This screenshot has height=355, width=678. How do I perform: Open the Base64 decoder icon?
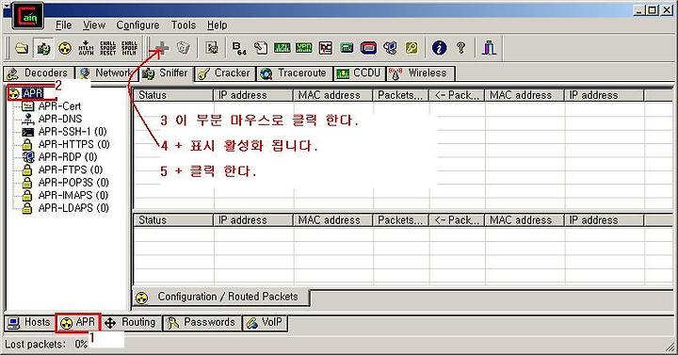[x=239, y=48]
